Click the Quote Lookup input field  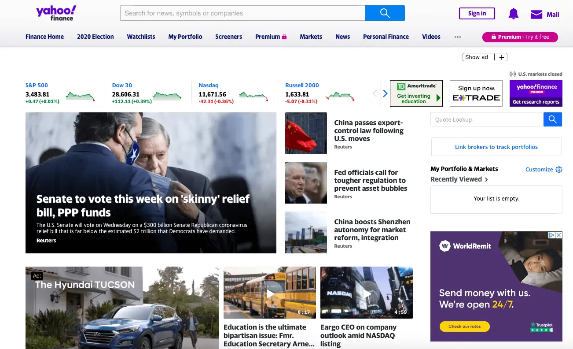(x=487, y=119)
